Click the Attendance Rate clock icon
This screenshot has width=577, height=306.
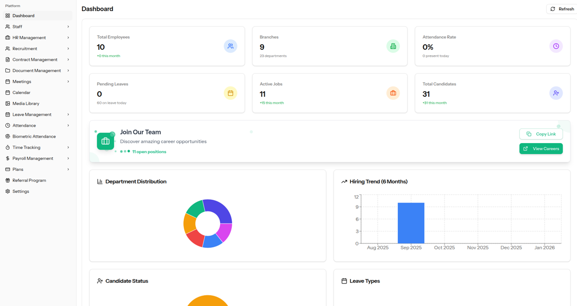(556, 46)
